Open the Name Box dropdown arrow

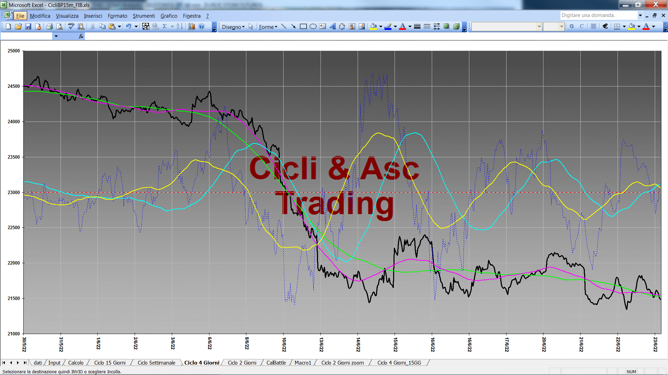point(56,36)
